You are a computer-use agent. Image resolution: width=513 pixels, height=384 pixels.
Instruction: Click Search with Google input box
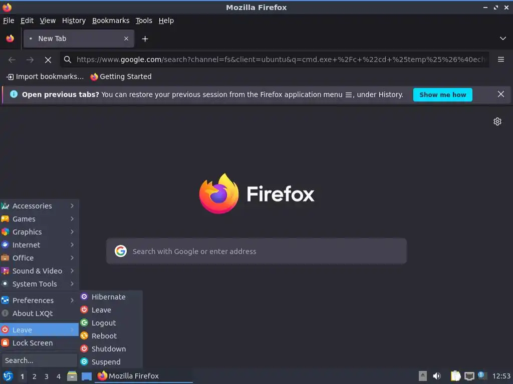[x=256, y=251]
